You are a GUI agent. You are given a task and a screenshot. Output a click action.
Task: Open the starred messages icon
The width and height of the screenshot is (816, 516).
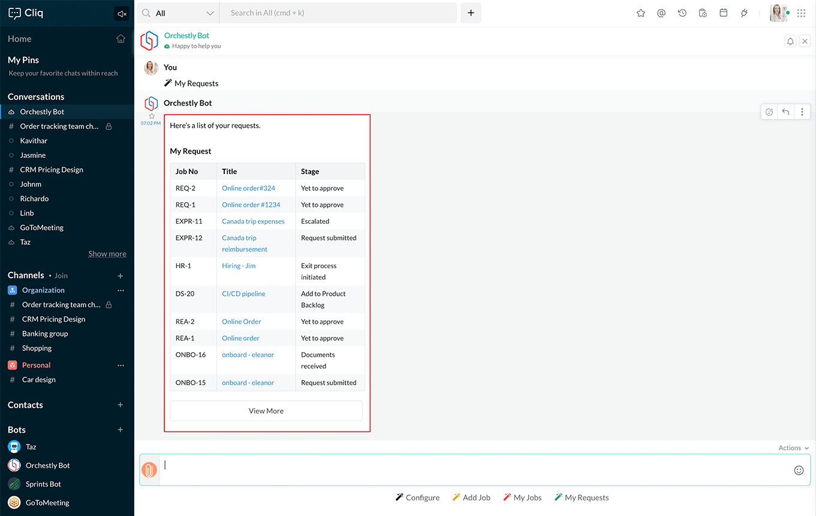pos(641,13)
